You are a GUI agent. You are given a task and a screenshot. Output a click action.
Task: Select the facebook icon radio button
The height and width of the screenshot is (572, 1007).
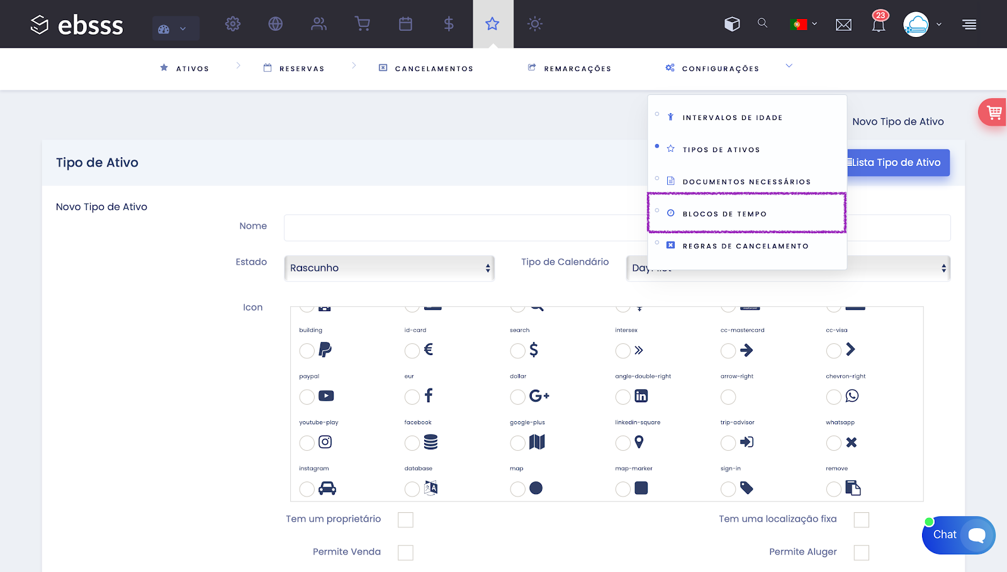pos(412,397)
